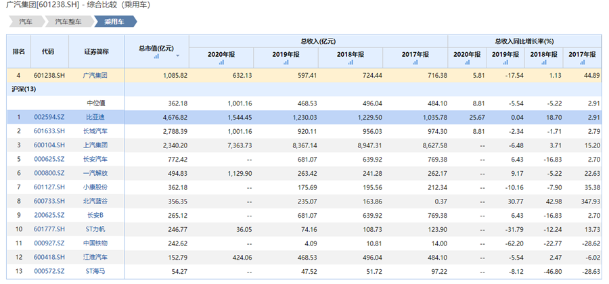Open stock code link 000625.SZ

[x=49, y=159]
